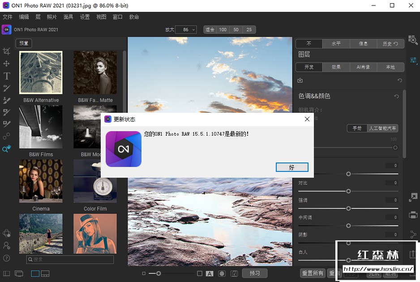Select the Cinema preset thumbnail
This screenshot has height=282, width=420.
click(x=41, y=181)
